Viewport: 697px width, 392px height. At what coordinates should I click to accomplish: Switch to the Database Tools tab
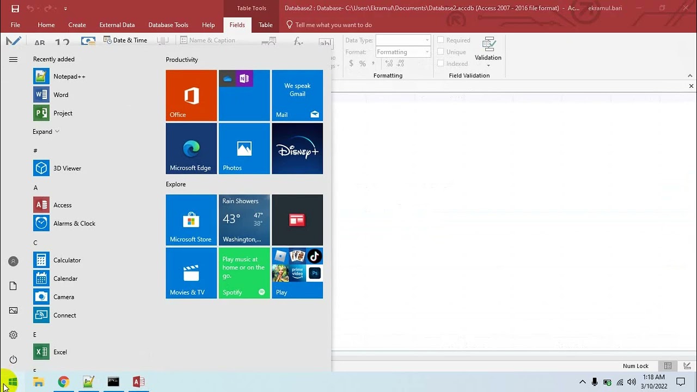(x=168, y=25)
